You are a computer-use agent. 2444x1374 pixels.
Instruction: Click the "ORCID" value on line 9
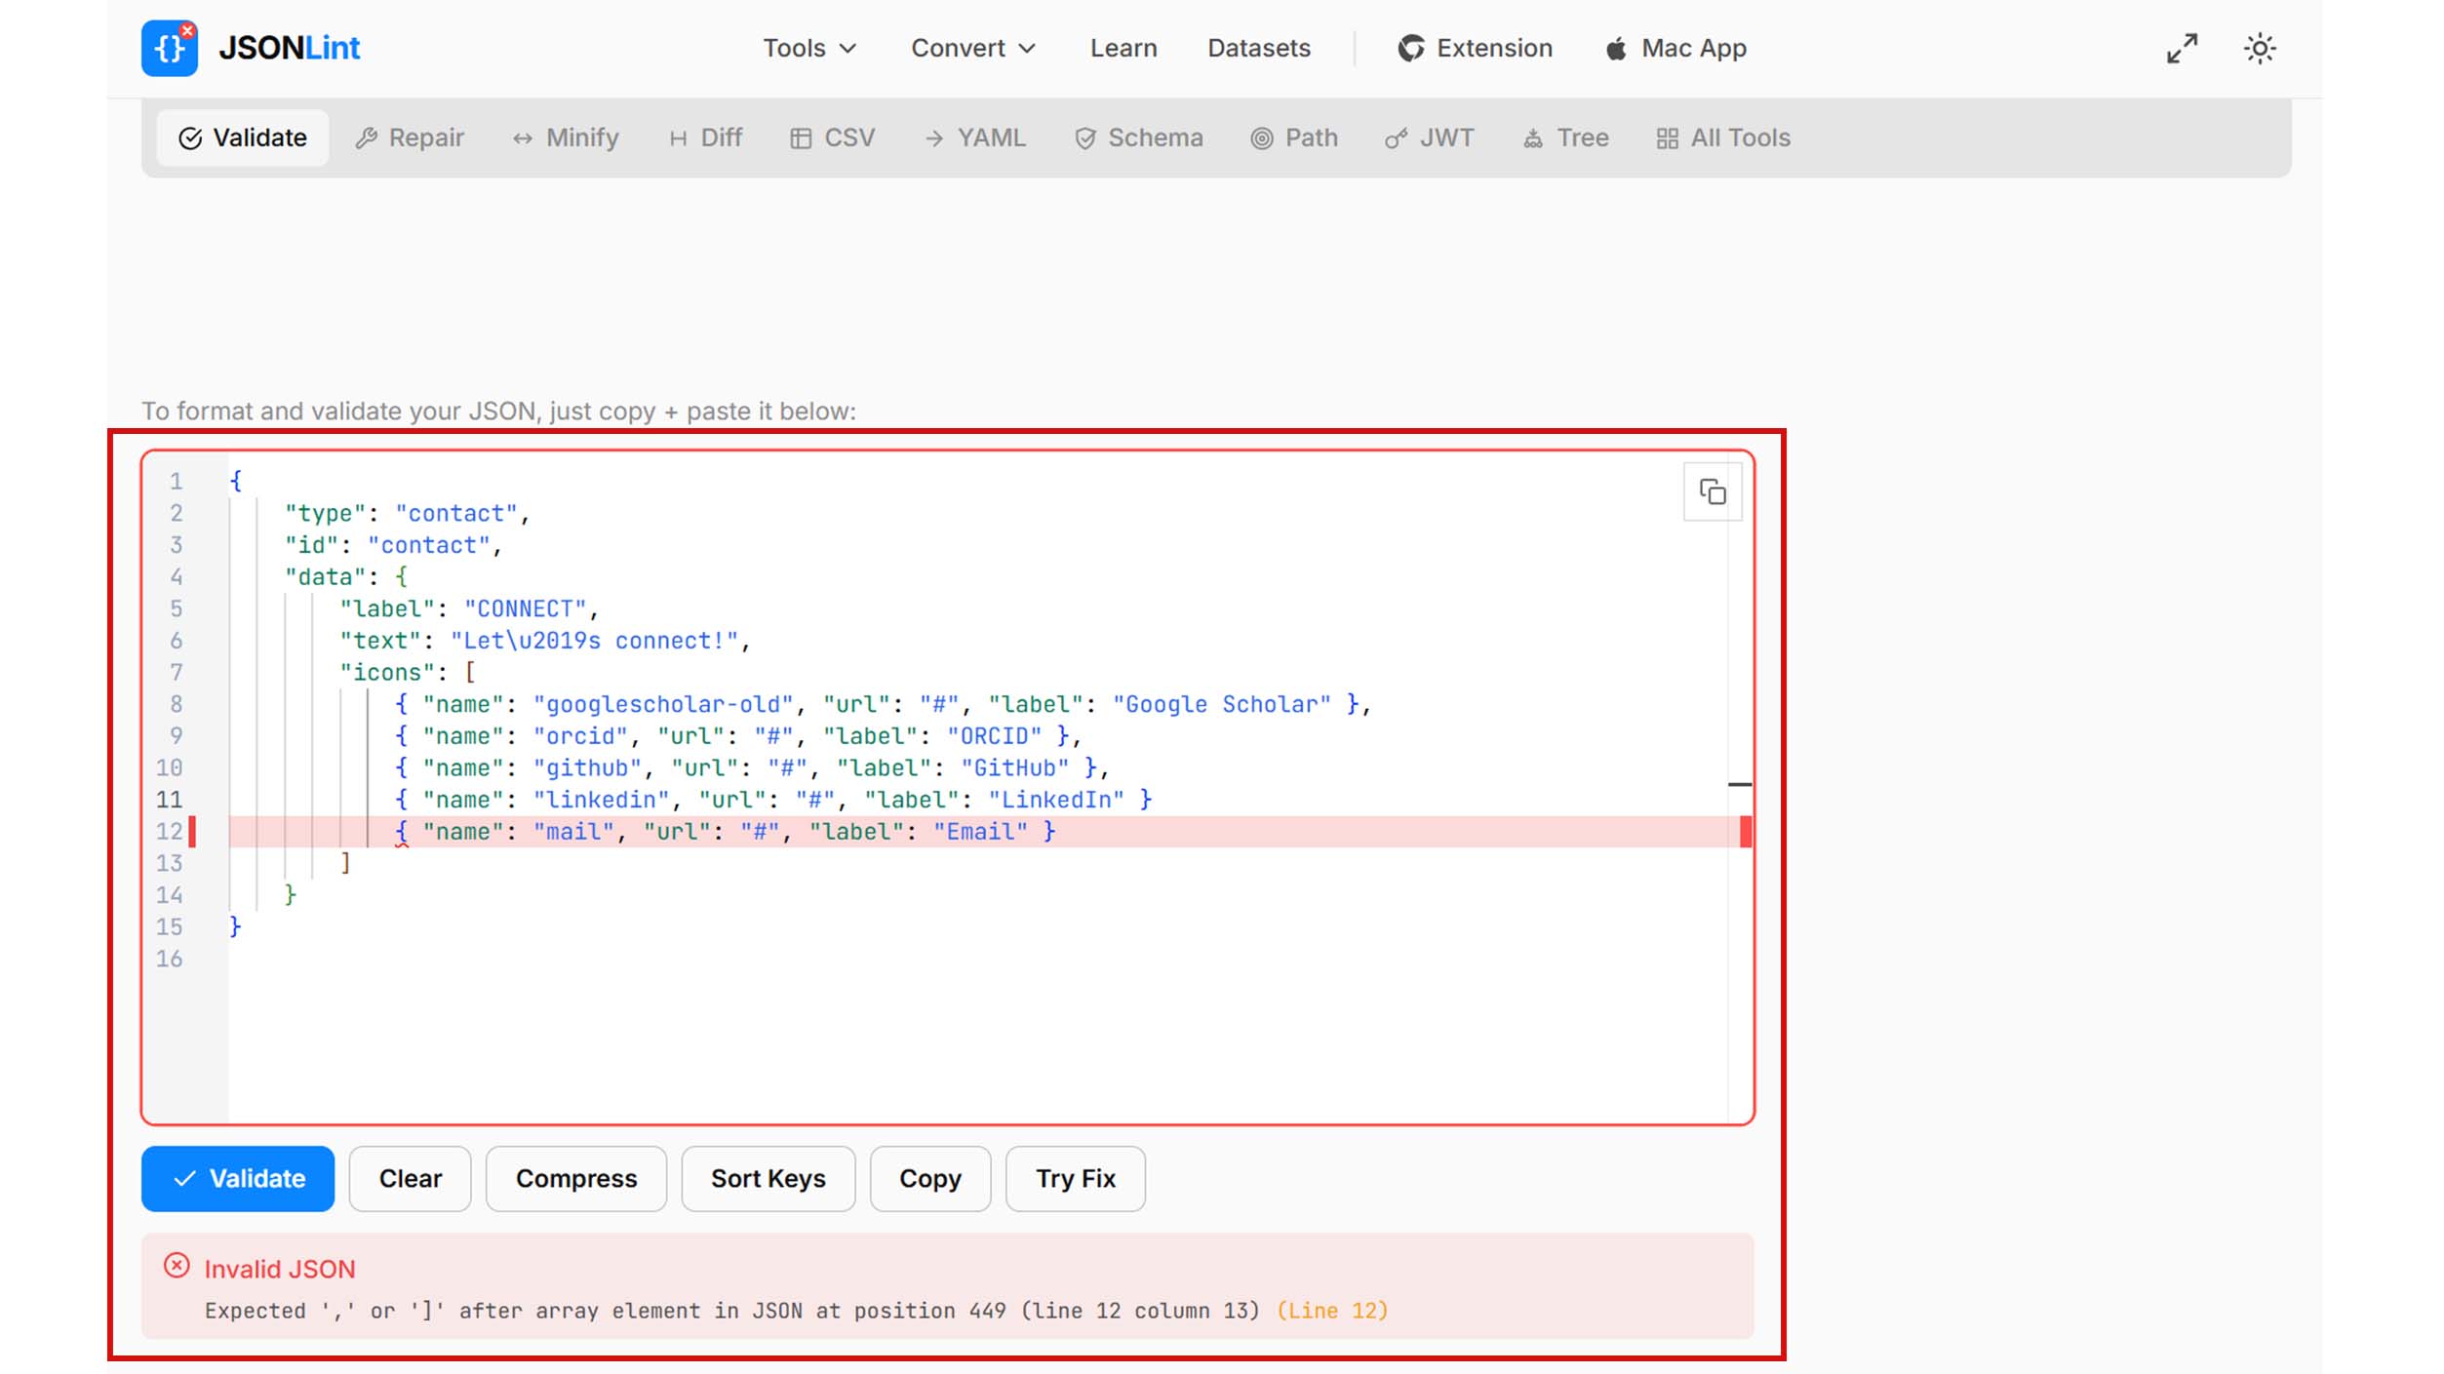(x=995, y=736)
